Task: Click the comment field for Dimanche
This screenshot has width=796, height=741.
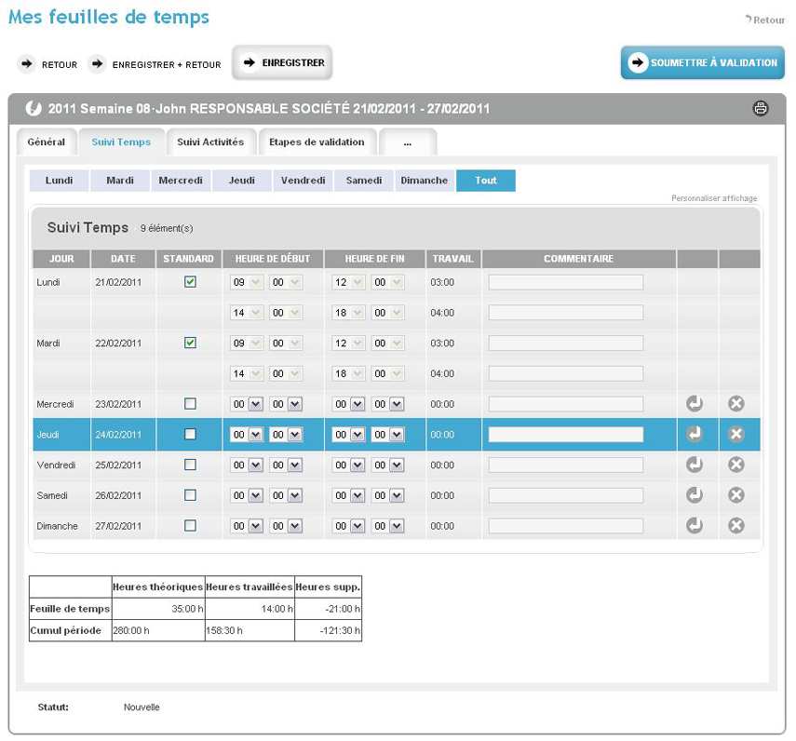Action: pyautogui.click(x=565, y=526)
